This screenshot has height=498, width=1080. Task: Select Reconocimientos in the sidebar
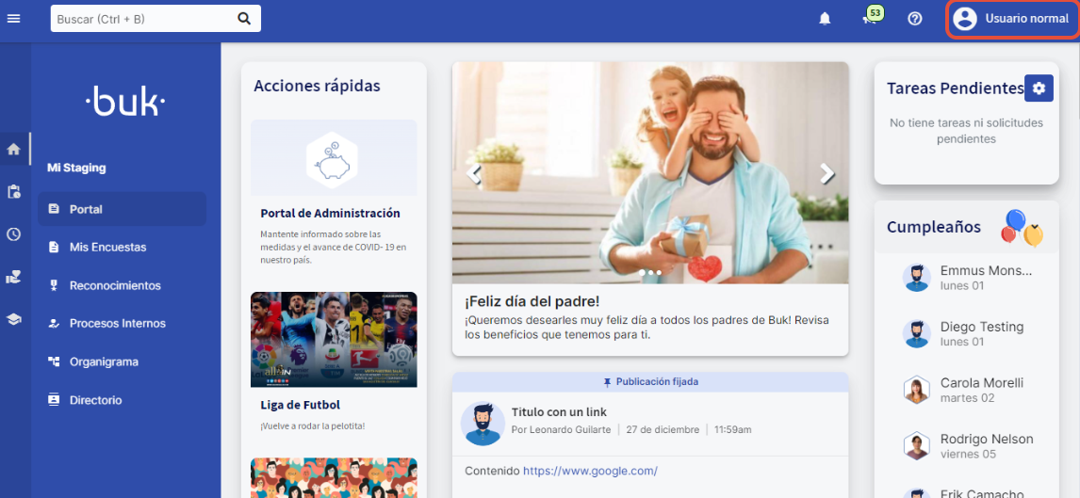coord(115,285)
